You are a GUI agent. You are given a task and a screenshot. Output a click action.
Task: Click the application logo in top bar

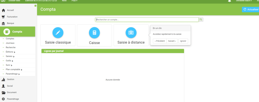pos(3,1)
